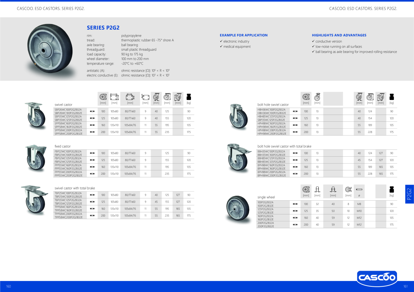Click the 'antistatic (A):' label
The height and width of the screenshot is (292, 414).
click(x=96, y=71)
